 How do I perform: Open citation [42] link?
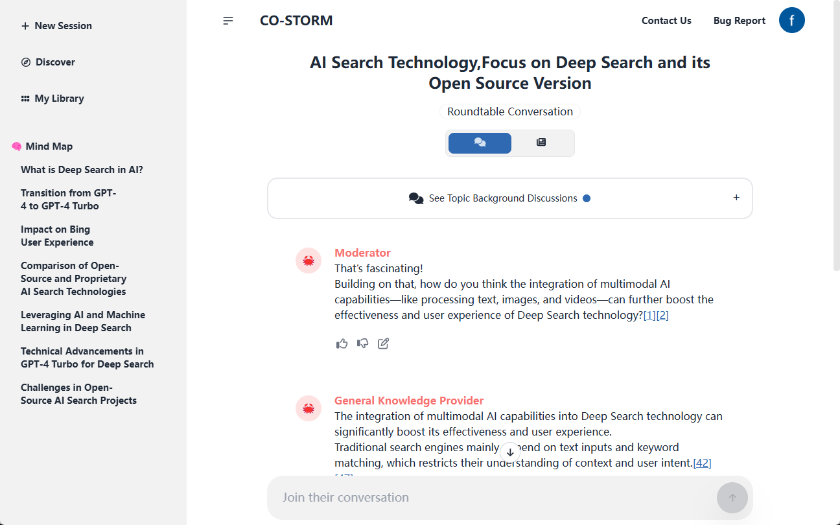703,463
